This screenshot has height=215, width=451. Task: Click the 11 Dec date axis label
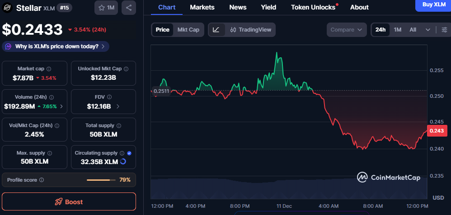(x=284, y=206)
